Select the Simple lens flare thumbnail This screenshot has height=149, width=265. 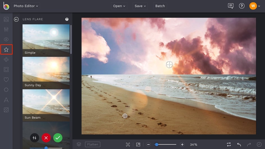tap(46, 40)
